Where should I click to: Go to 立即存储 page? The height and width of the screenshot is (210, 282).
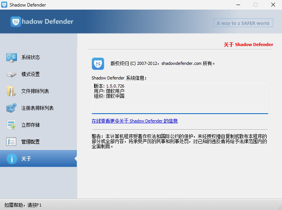tap(38, 125)
